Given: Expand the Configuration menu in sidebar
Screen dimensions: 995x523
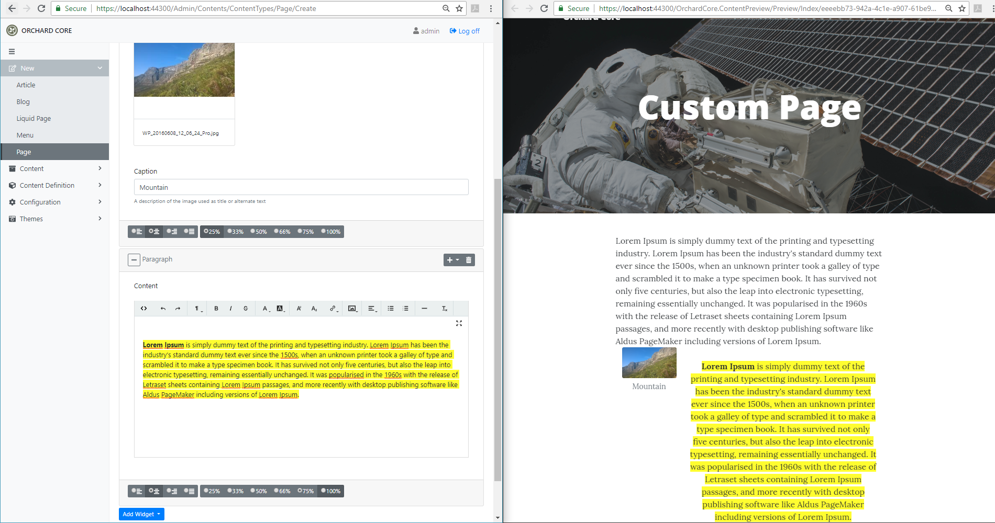Looking at the screenshot, I should [x=55, y=202].
